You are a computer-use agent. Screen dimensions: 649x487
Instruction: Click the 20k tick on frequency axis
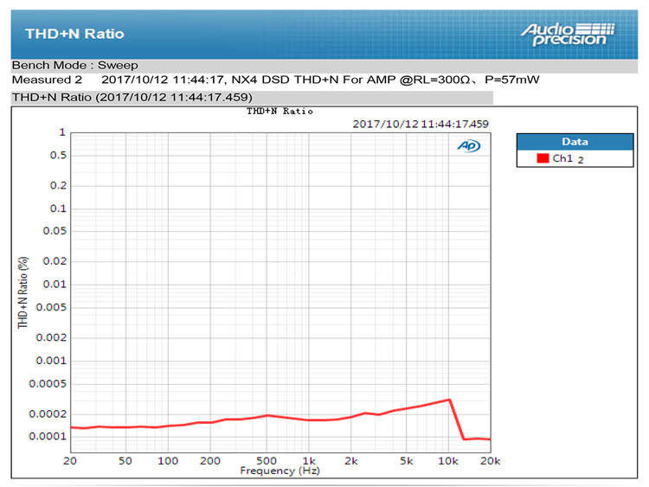coord(490,460)
